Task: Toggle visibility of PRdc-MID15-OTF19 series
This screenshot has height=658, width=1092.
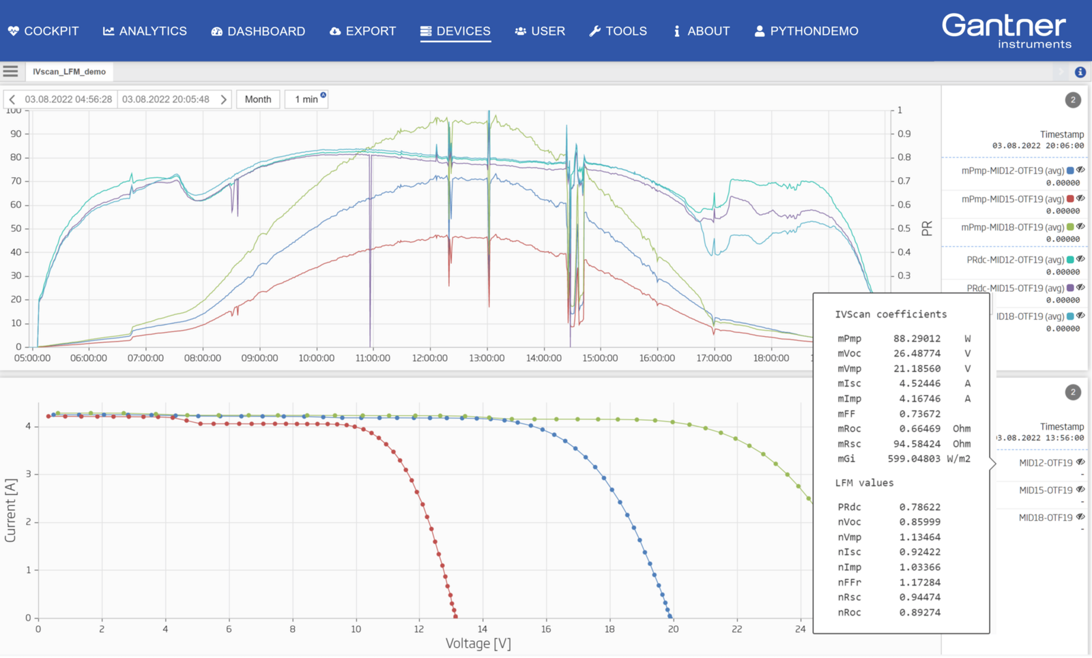Action: (x=1080, y=288)
